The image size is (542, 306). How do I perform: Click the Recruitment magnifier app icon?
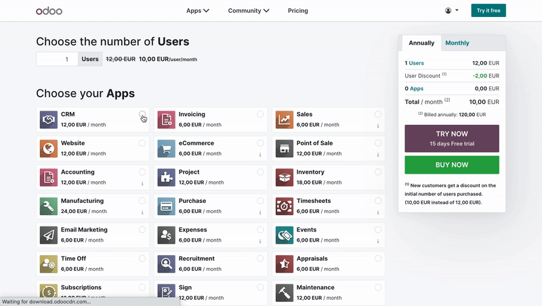166,264
